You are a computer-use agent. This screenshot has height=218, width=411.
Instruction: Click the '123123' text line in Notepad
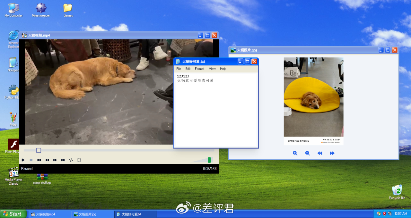183,76
